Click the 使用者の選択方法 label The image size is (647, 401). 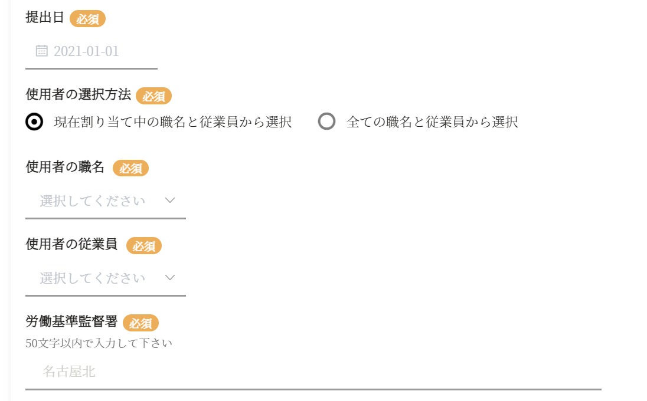pyautogui.click(x=79, y=95)
